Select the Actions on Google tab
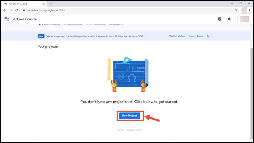This screenshot has width=254, height=143. (24, 4)
